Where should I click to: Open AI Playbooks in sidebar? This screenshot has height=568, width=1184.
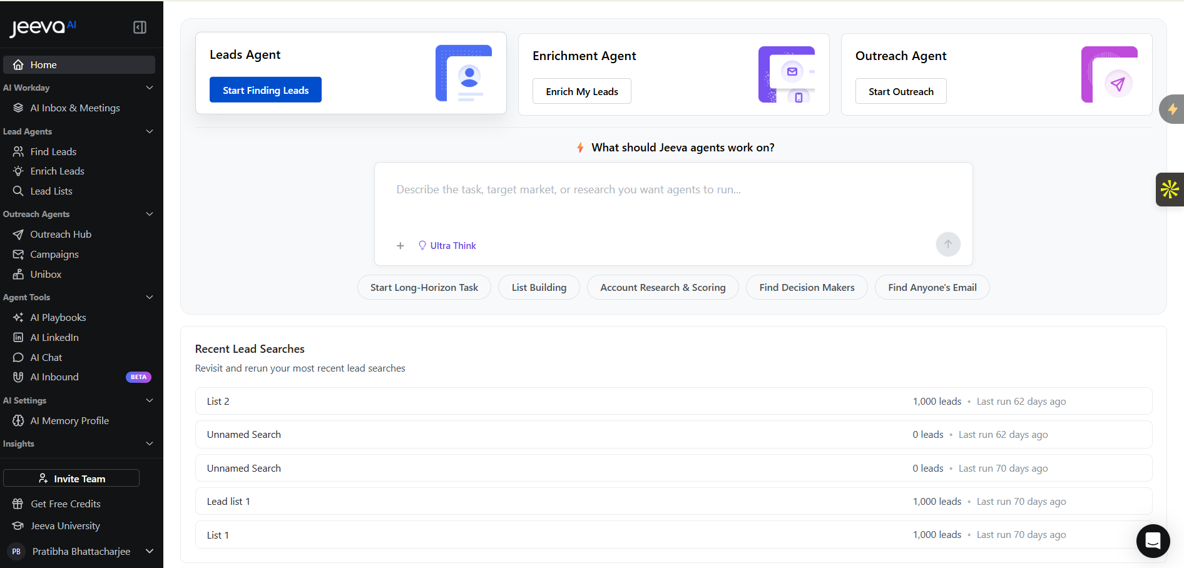point(58,318)
